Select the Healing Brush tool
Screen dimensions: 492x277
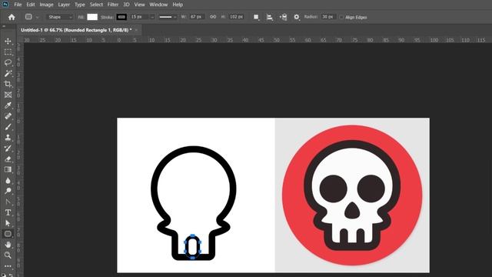coord(8,116)
